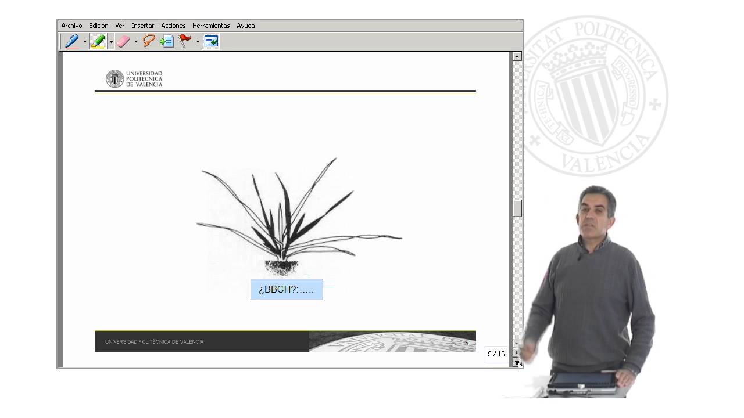Click the full page view icon

point(210,41)
